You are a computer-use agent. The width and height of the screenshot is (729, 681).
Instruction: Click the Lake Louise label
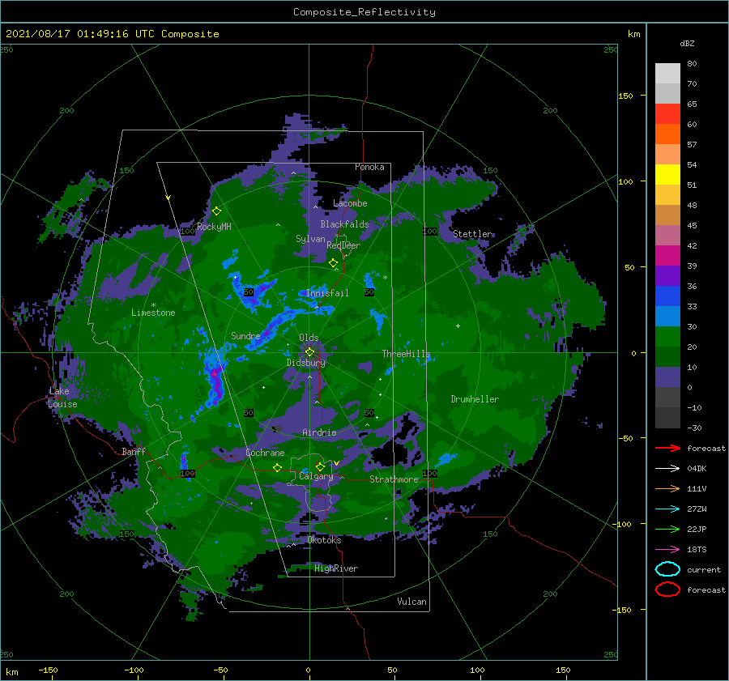coord(62,398)
